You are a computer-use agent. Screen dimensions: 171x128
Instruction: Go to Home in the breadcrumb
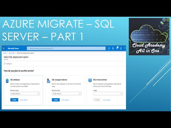[x=5, y=53]
